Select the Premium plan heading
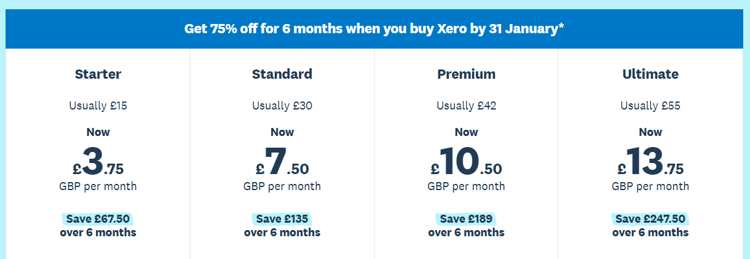This screenshot has width=750, height=259. click(x=466, y=74)
